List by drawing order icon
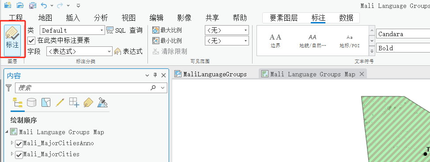The image size is (430, 162). (18, 102)
